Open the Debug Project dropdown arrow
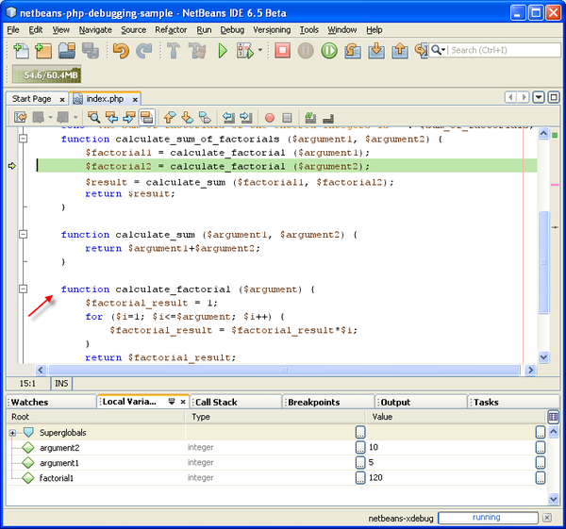566x529 pixels. [x=260, y=50]
